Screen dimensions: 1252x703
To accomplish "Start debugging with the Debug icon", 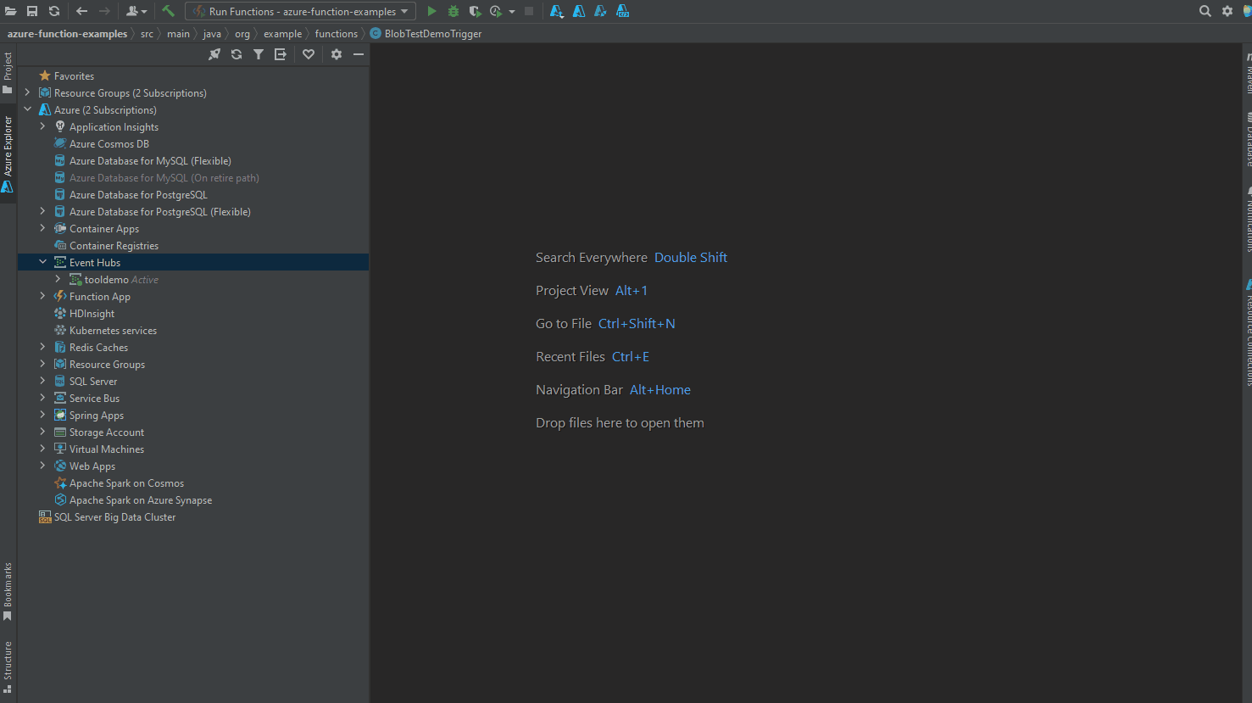I will click(453, 10).
